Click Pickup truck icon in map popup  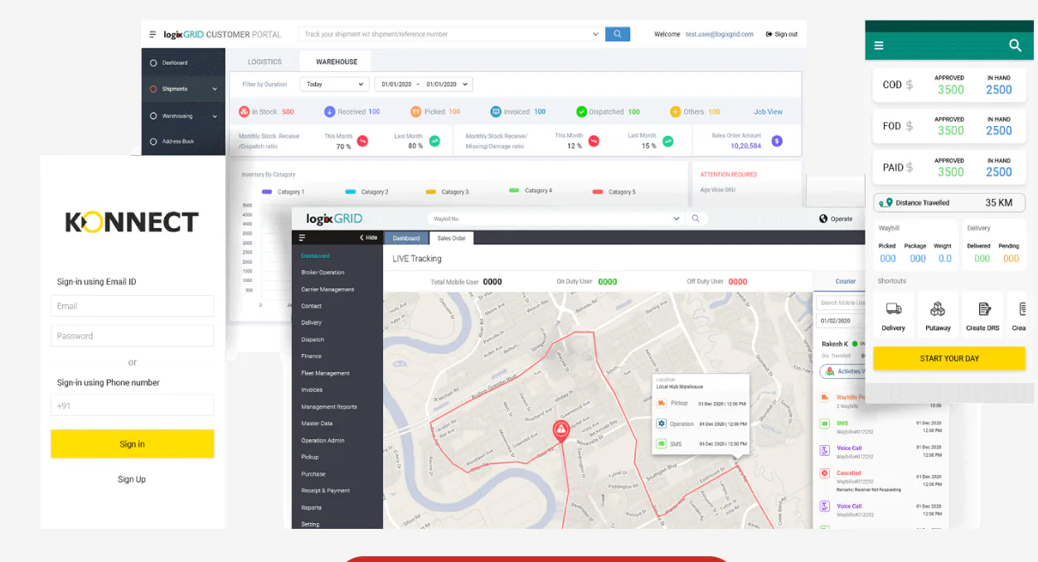662,403
